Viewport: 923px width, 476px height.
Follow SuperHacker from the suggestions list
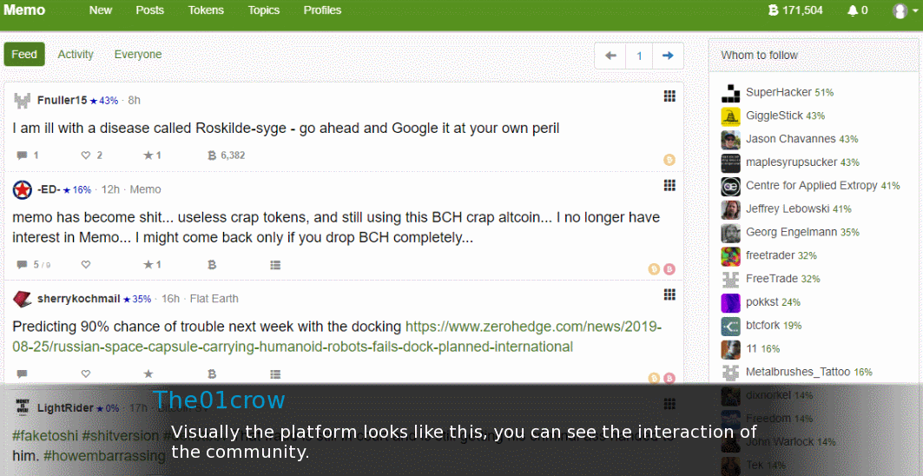[779, 92]
